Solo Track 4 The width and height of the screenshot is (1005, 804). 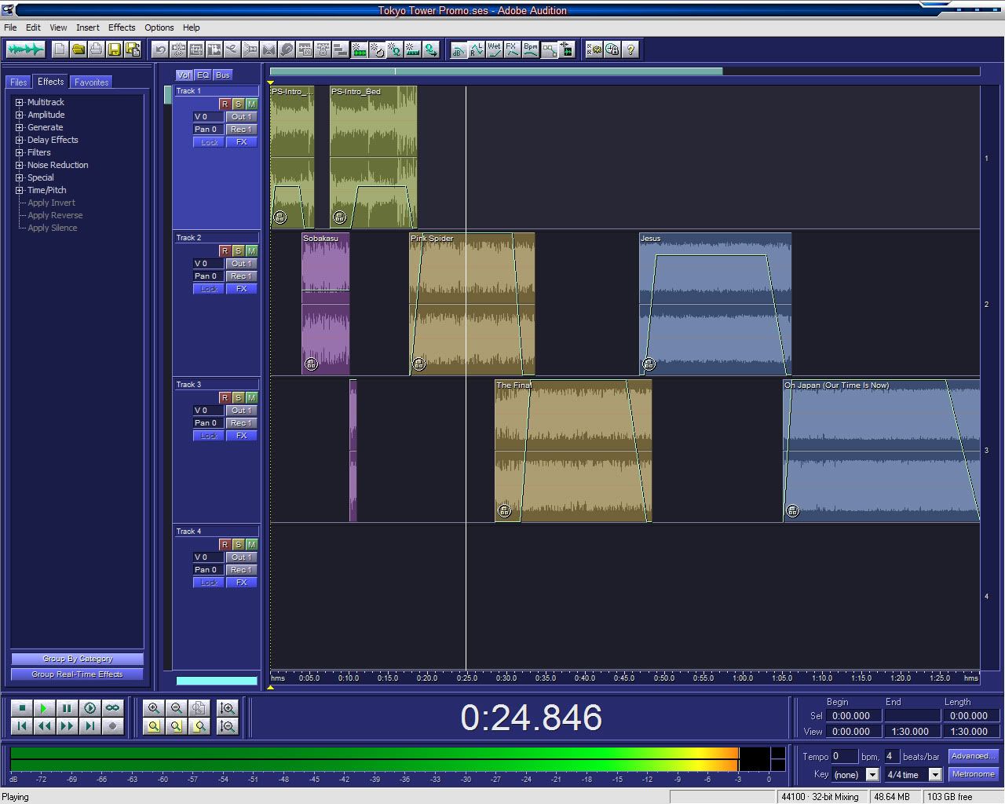238,544
